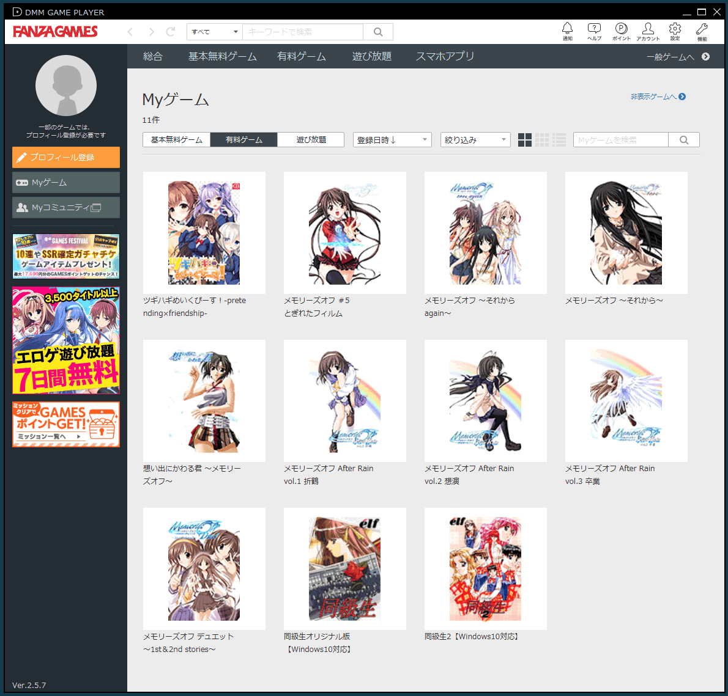The image size is (728, 696).
Task: Show 遊び放題 in My games filter
Action: tap(311, 139)
